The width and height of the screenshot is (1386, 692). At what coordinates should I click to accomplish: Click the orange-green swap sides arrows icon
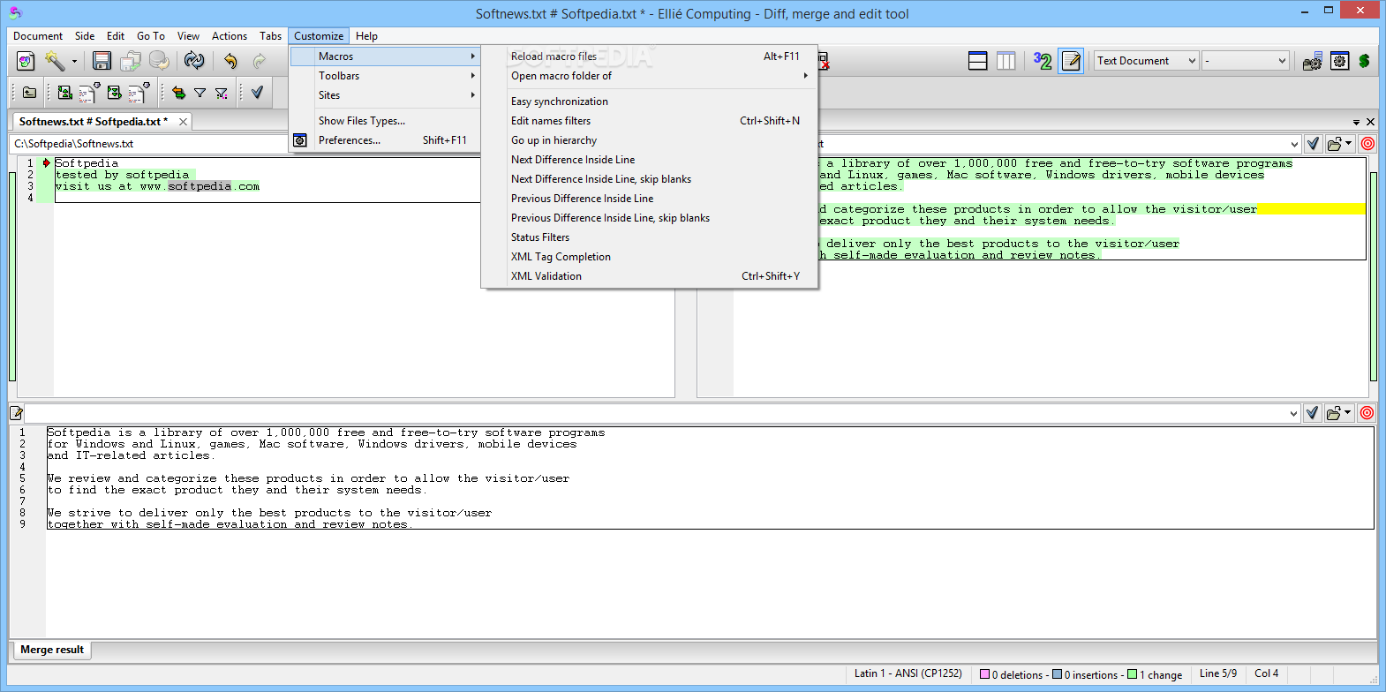pos(178,92)
